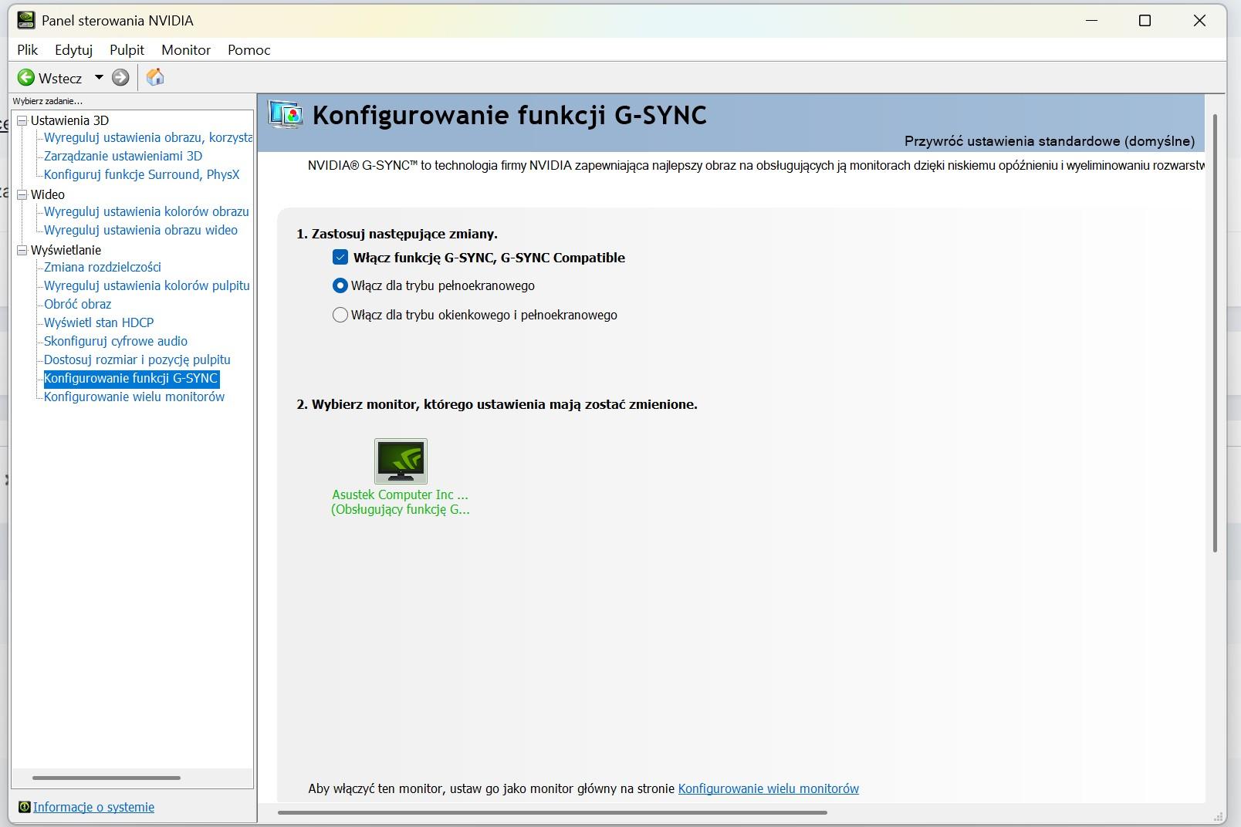Select Konfigurowanie funkcji G-SYNC tree item
This screenshot has width=1241, height=827.
(x=131, y=378)
